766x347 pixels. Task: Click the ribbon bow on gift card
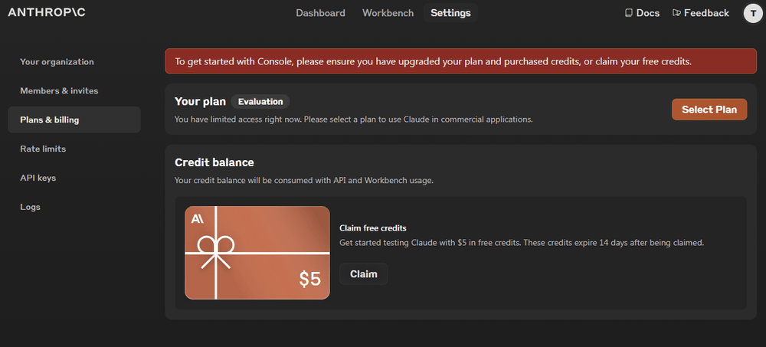(x=216, y=249)
